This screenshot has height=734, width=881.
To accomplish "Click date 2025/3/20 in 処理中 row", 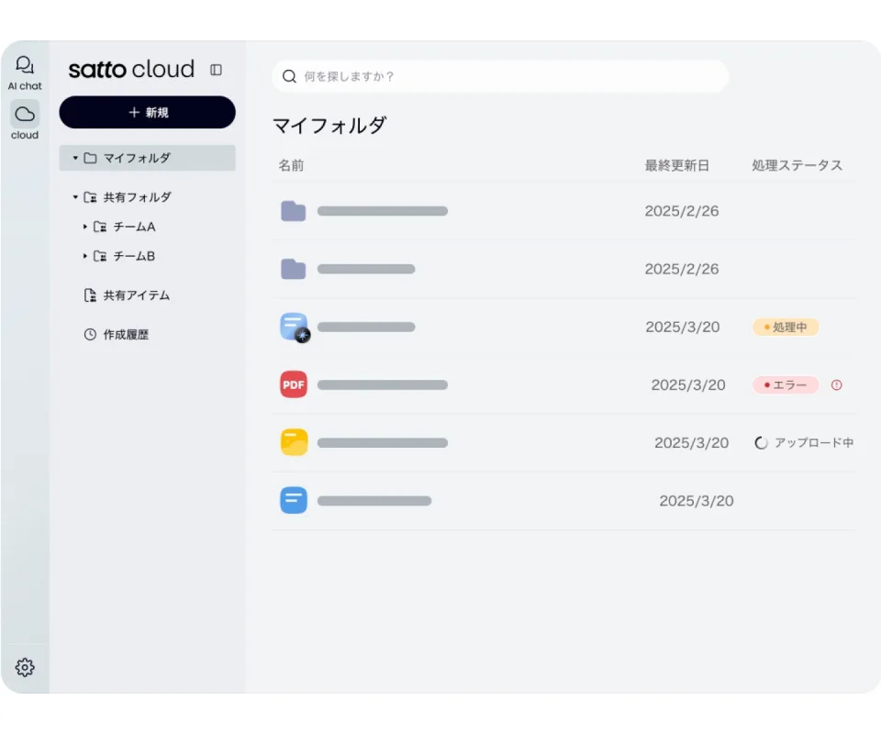I will coord(683,327).
